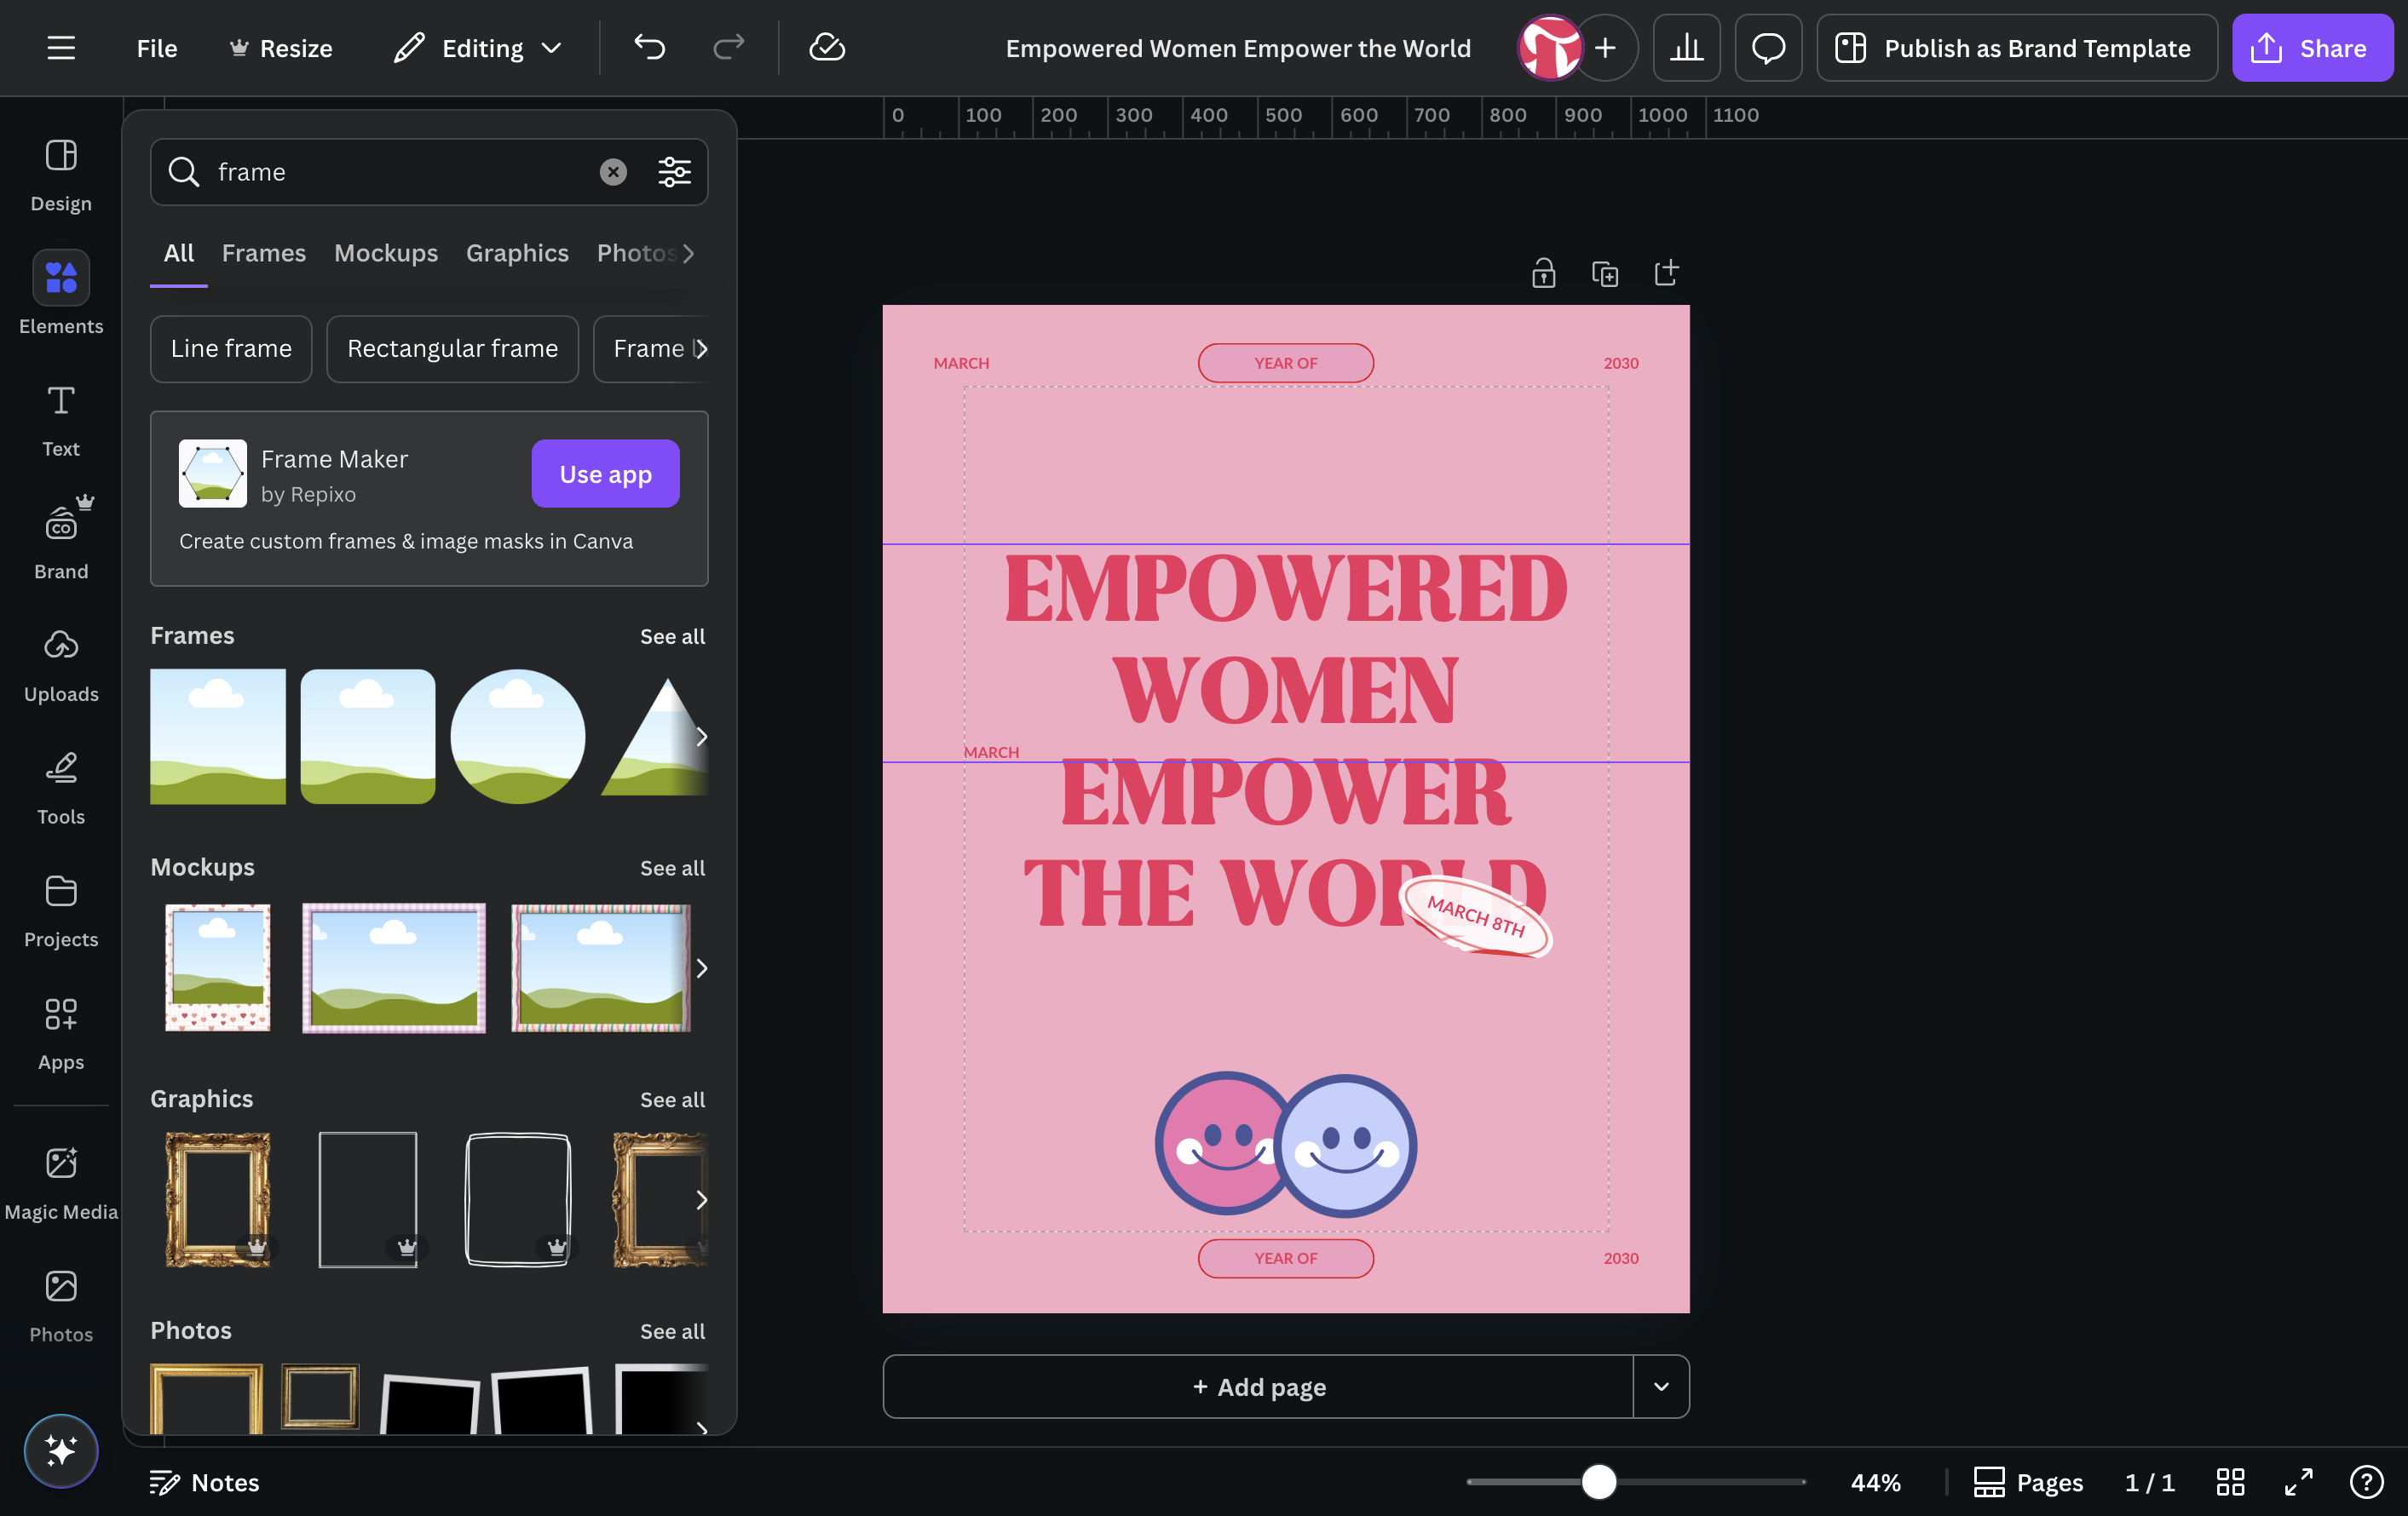The image size is (2408, 1516).
Task: Show more Mockups results arrow
Action: click(x=701, y=968)
